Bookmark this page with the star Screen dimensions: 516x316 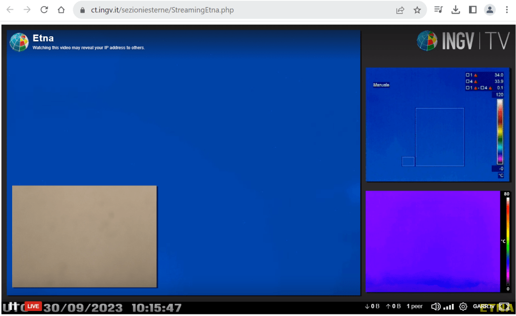click(x=417, y=10)
